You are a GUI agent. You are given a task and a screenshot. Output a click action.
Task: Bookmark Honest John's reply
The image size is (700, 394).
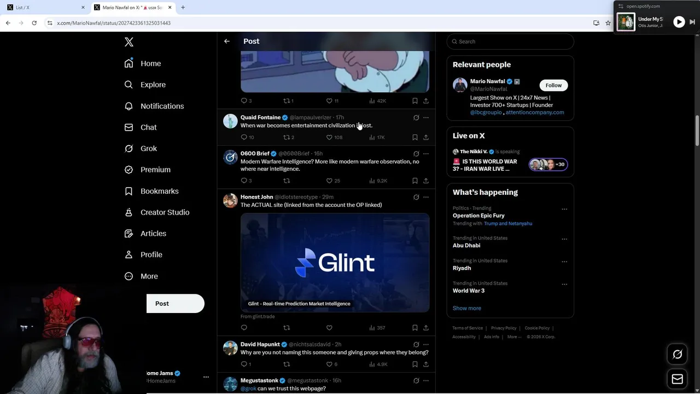pos(415,328)
